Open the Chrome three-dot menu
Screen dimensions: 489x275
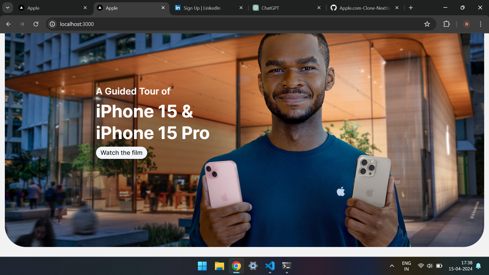[481, 24]
